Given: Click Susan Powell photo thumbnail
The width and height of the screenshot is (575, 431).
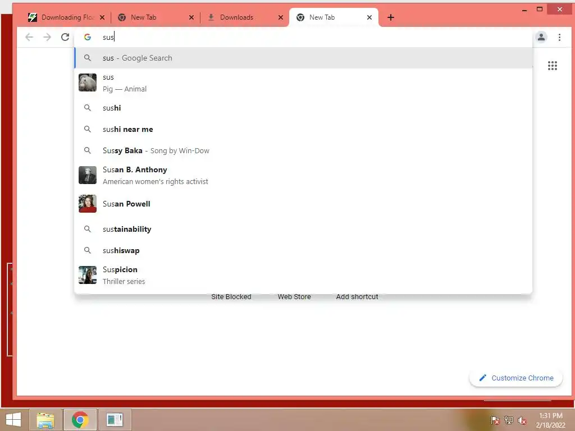Looking at the screenshot, I should (88, 204).
